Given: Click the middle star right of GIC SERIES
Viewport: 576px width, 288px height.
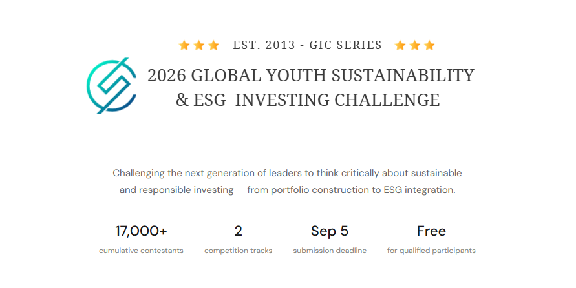Looking at the screenshot, I should (x=415, y=45).
